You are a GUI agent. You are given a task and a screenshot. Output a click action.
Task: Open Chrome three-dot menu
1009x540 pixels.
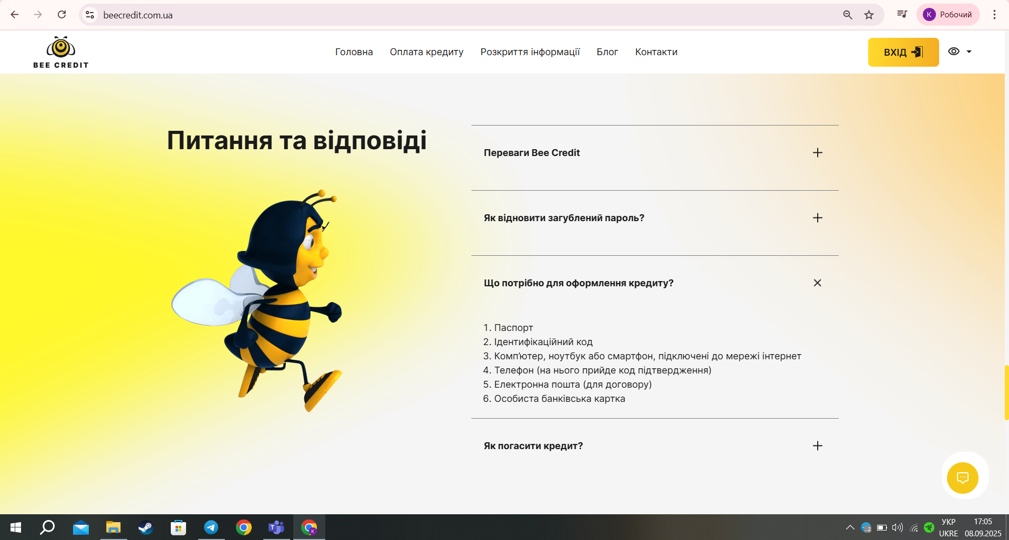pos(994,15)
